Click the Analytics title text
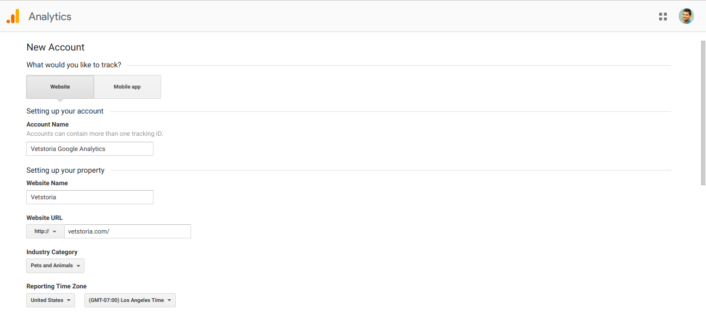The width and height of the screenshot is (706, 315). coord(50,16)
